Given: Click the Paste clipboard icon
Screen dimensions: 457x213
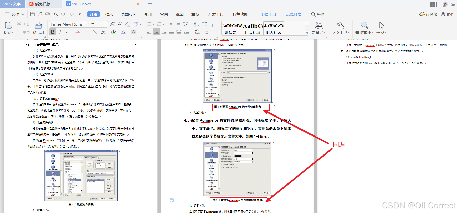Looking at the screenshot, I should pyautogui.click(x=8, y=25).
